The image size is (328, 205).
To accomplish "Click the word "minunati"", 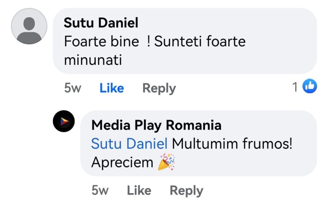I will 93,60.
